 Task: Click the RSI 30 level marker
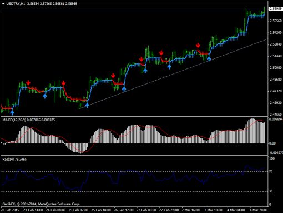point(271,191)
